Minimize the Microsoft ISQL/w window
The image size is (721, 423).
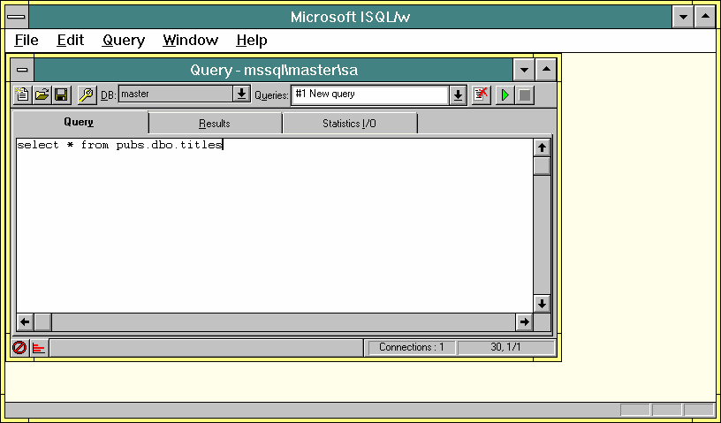683,17
